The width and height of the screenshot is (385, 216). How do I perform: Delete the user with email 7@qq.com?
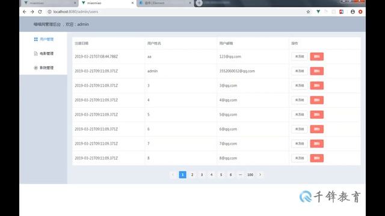pos(317,143)
